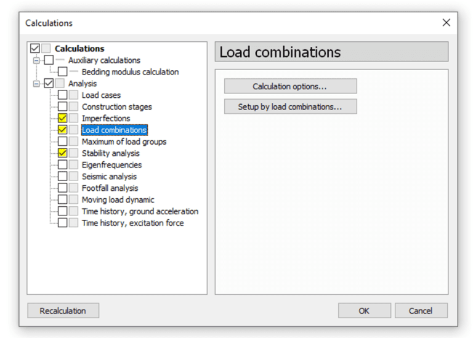Uncheck the Stability analysis checkbox
Screen dimensions: 473x338
pyautogui.click(x=62, y=153)
